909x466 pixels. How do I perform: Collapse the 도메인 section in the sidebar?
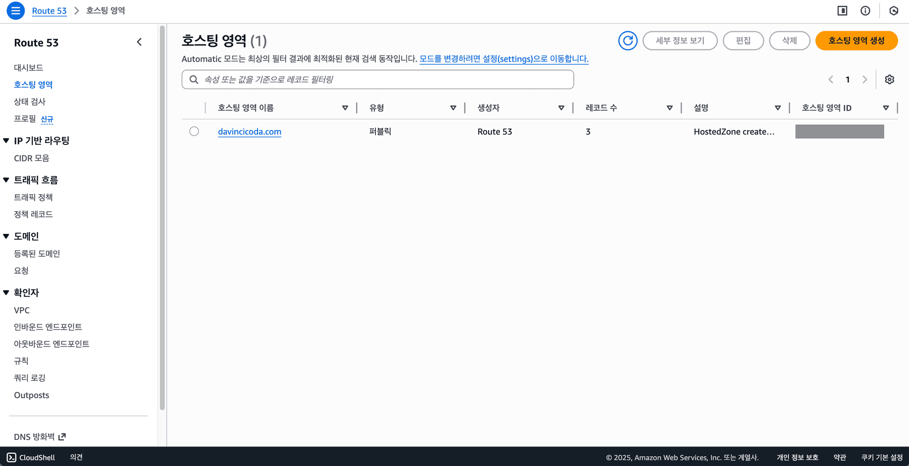click(6, 236)
